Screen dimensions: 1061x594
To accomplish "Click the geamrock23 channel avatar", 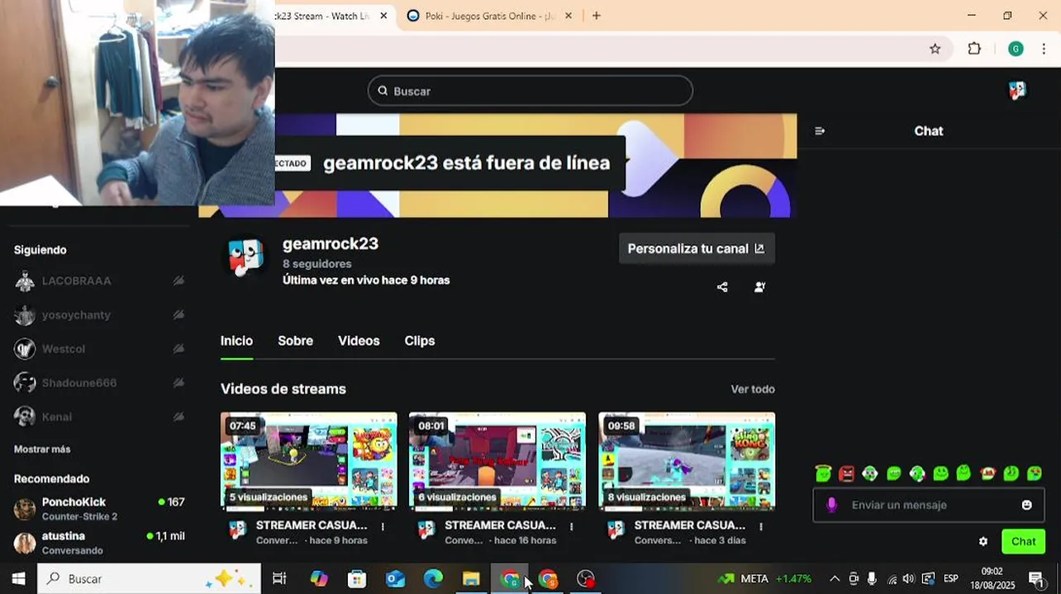I will 245,257.
